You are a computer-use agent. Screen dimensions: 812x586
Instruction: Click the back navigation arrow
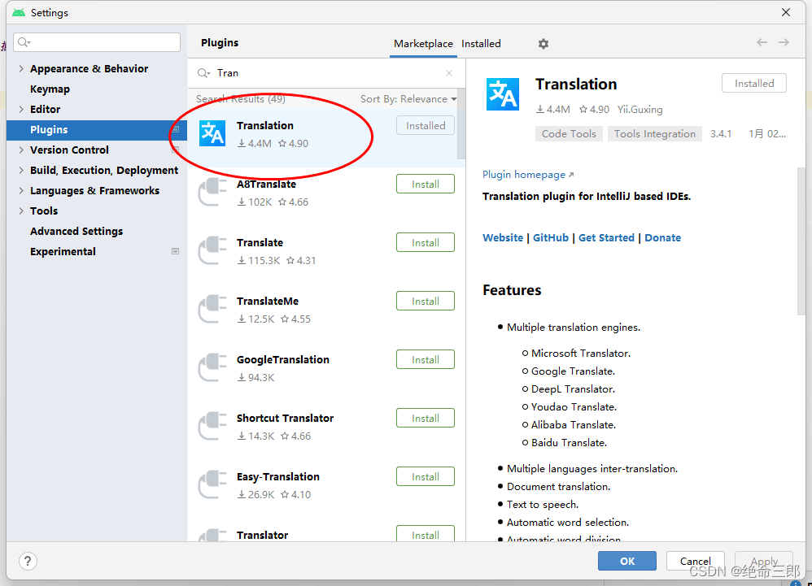pyautogui.click(x=762, y=42)
